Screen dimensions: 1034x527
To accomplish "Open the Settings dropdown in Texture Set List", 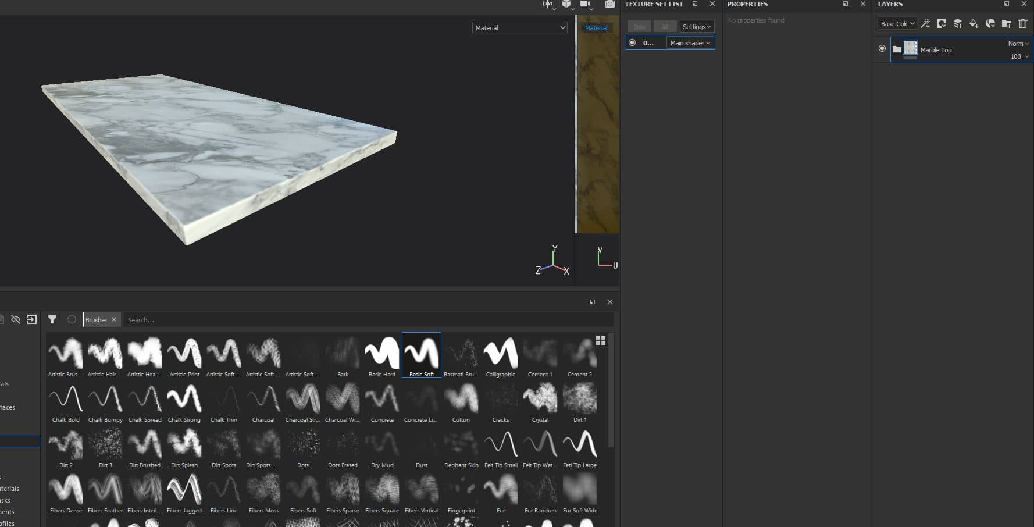I will pos(697,27).
